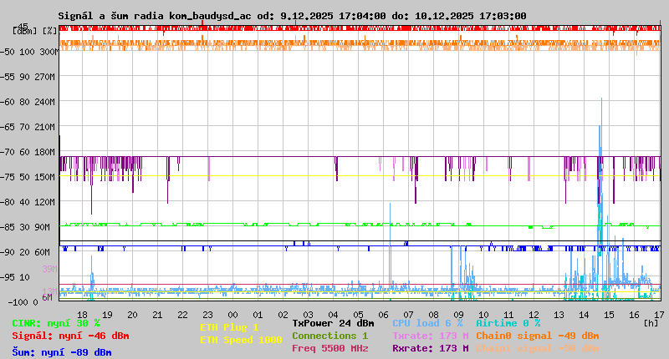Image resolution: width=669 pixels, height=359 pixels.
Task: Select the Rxrate: 173 M legend
Action: [x=431, y=348]
